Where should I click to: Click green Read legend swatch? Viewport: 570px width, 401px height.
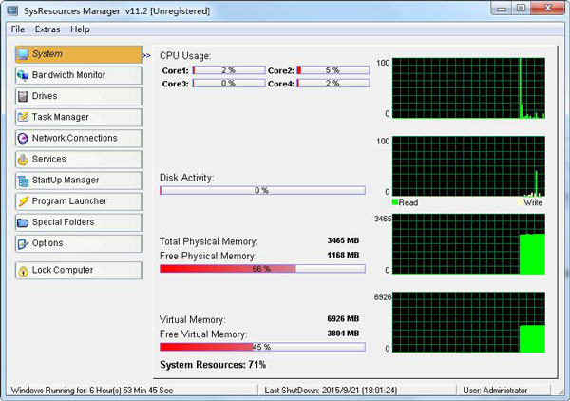point(395,202)
